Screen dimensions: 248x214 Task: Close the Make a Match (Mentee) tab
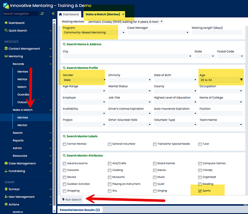(123, 14)
